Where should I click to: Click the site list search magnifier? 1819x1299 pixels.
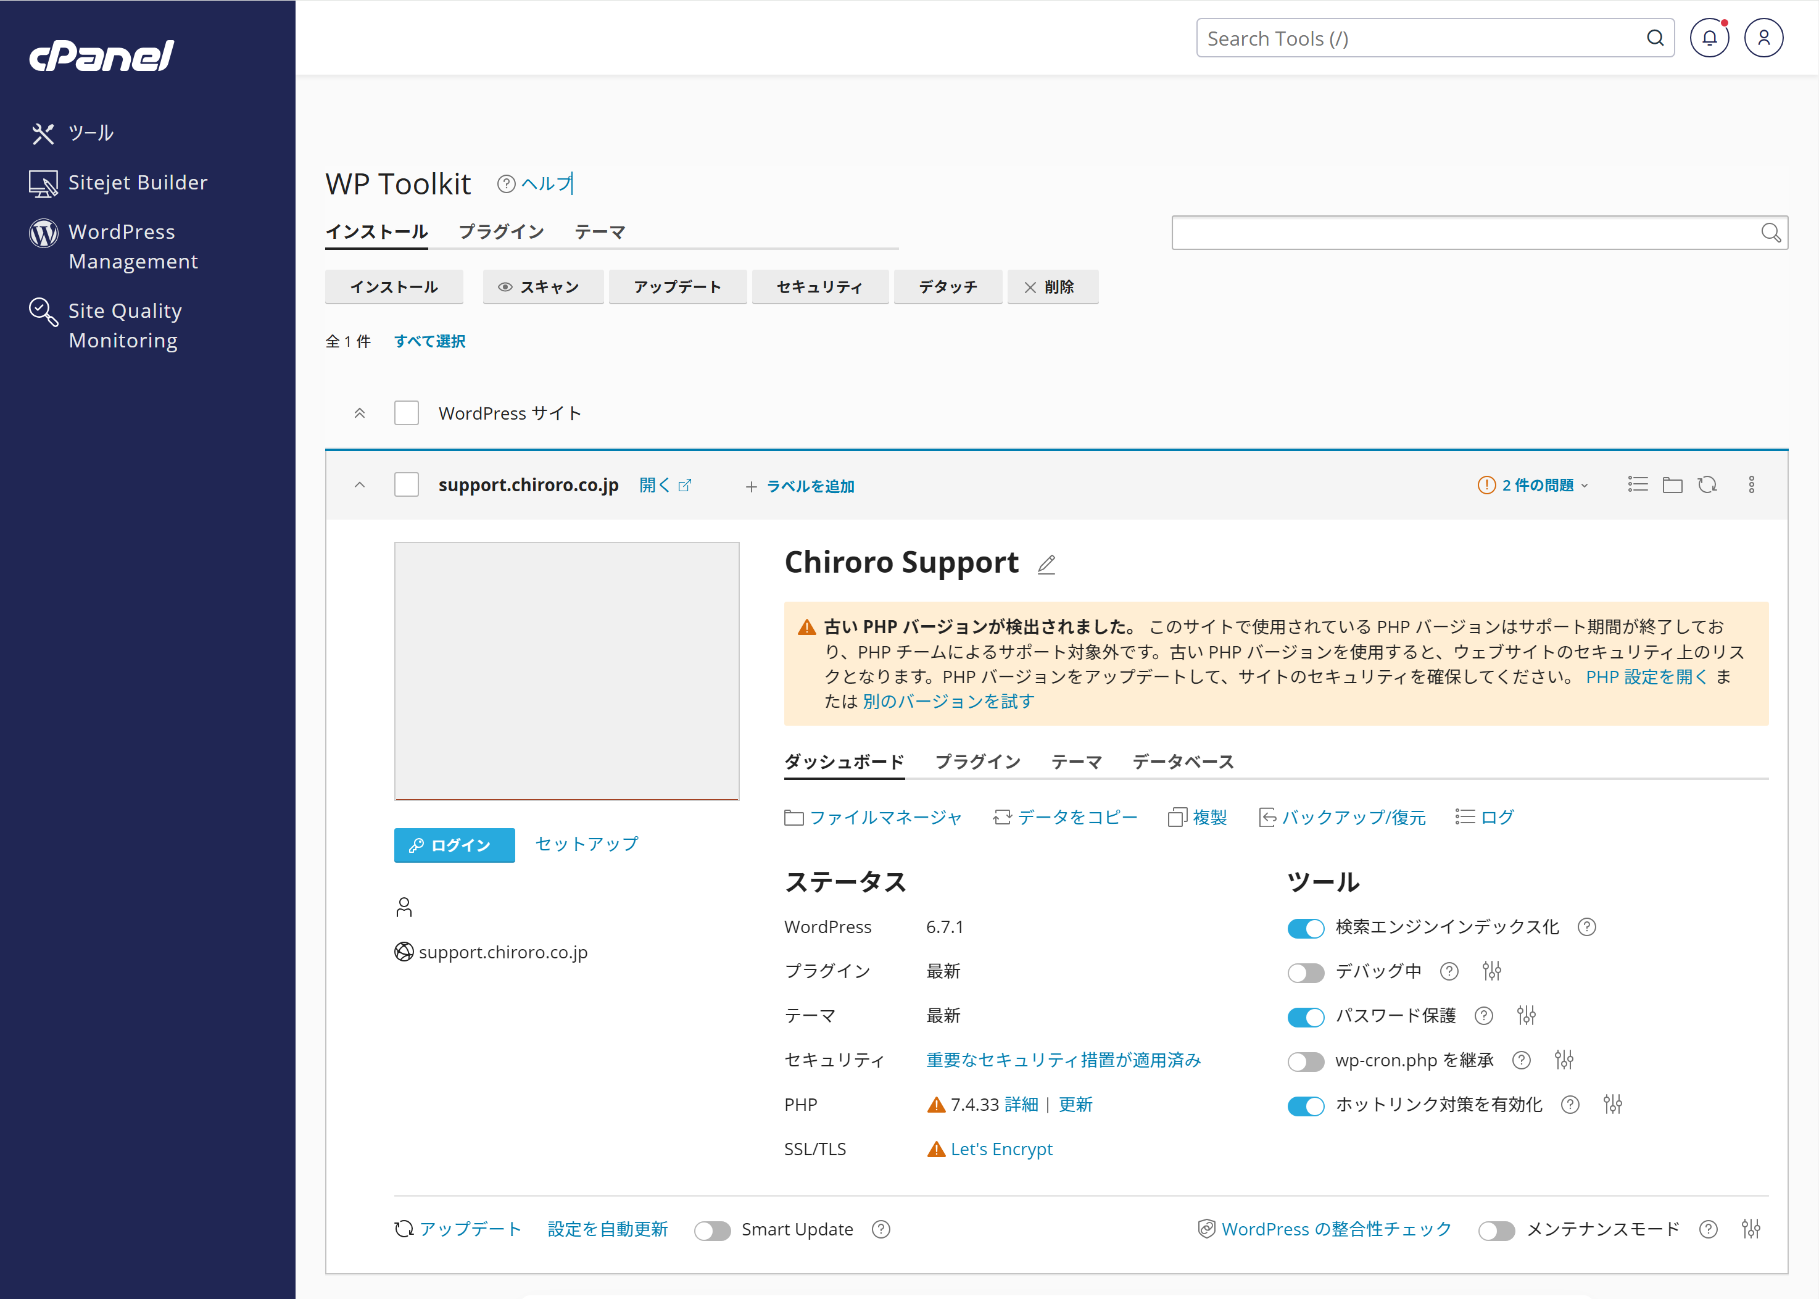(x=1771, y=233)
